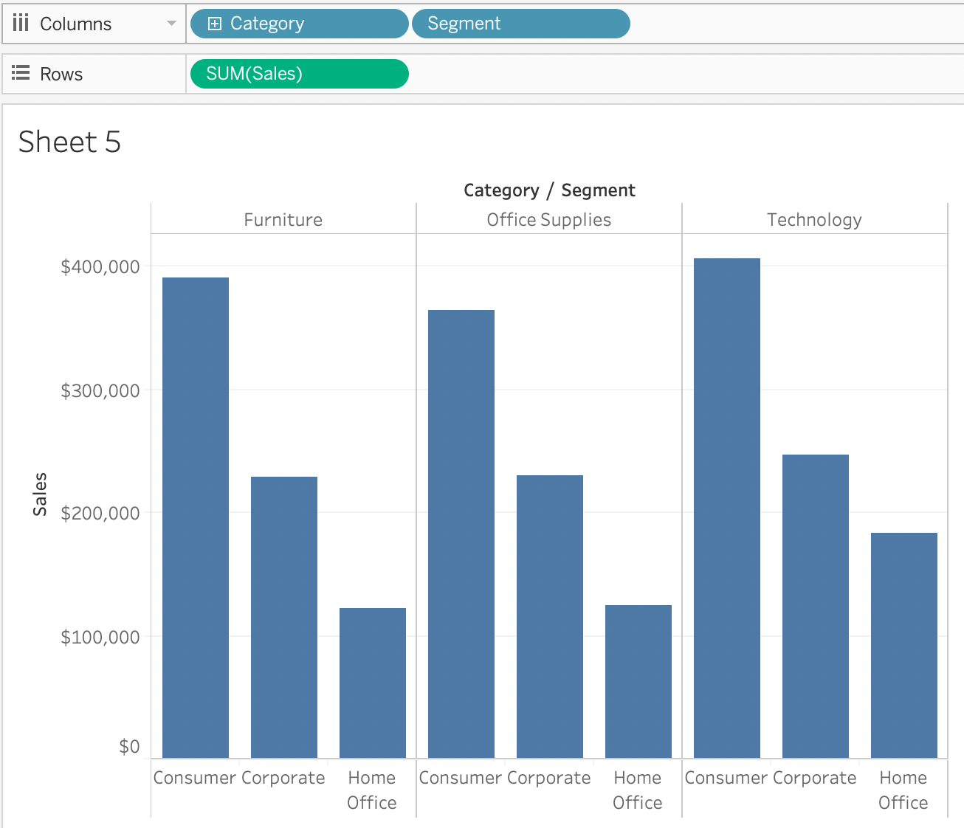
Task: Select the Segment pill on Columns
Action: point(520,24)
